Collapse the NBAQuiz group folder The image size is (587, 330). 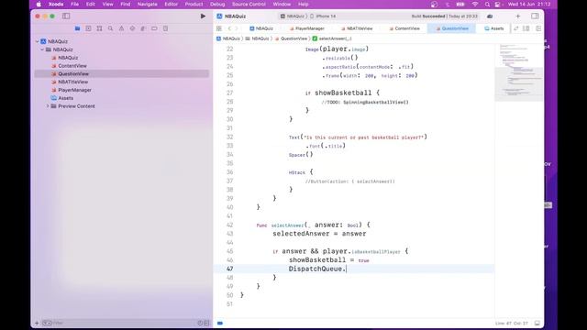click(42, 49)
